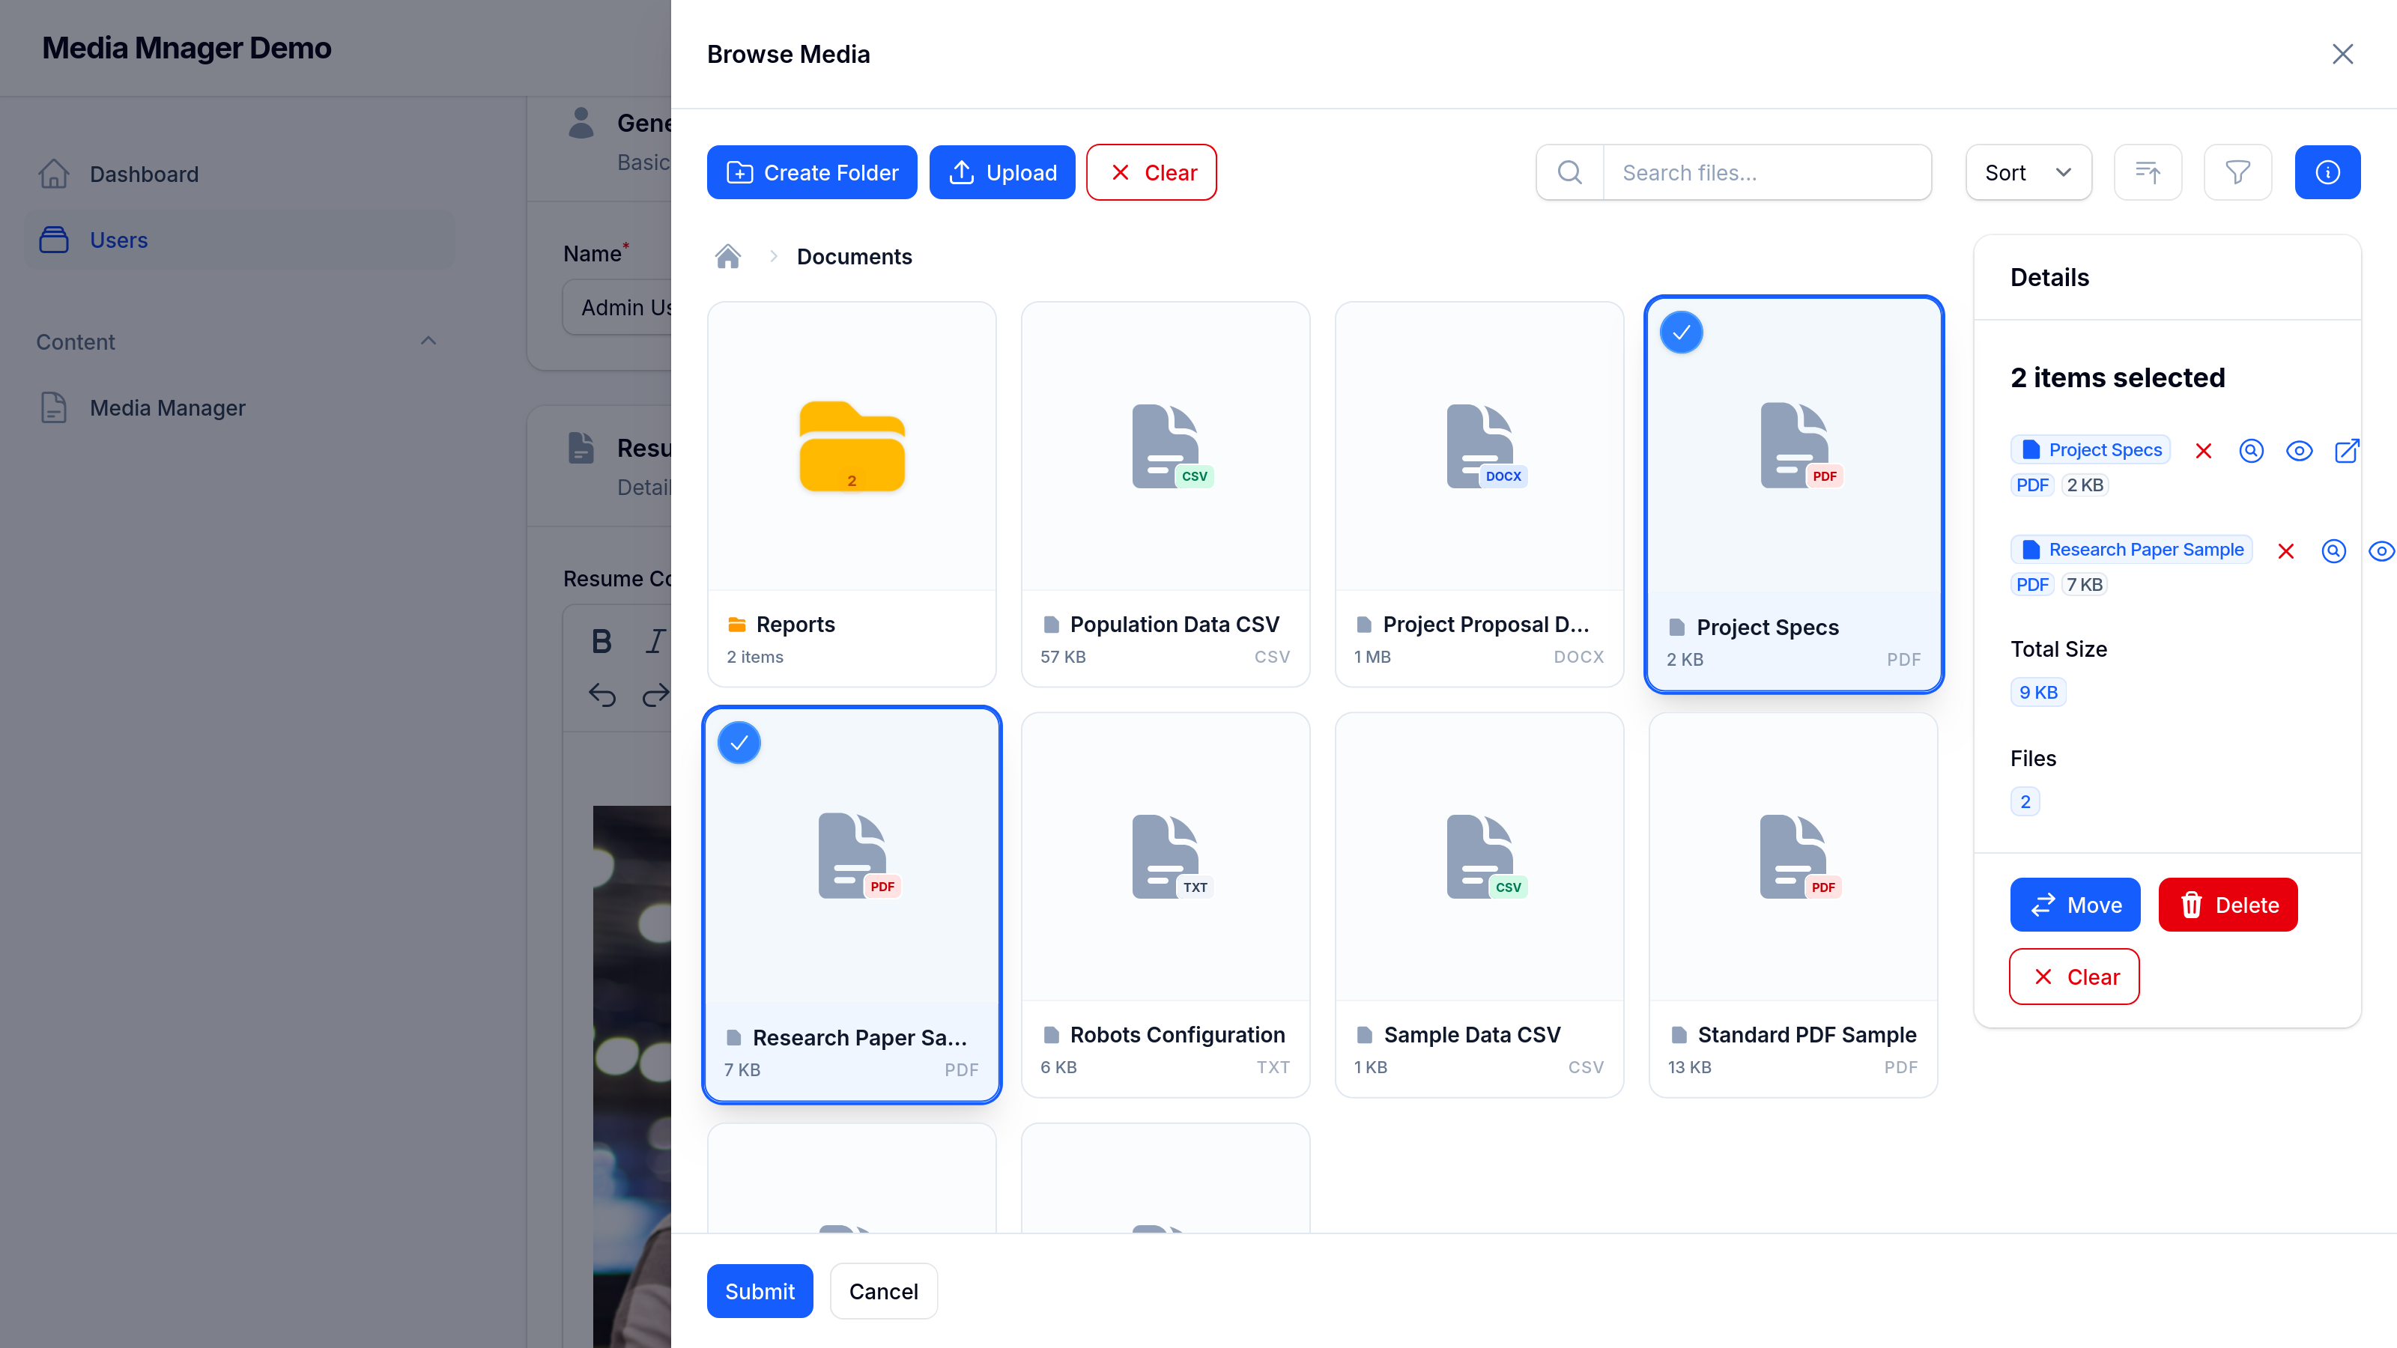Open Media Manager sidebar item

pyautogui.click(x=168, y=407)
